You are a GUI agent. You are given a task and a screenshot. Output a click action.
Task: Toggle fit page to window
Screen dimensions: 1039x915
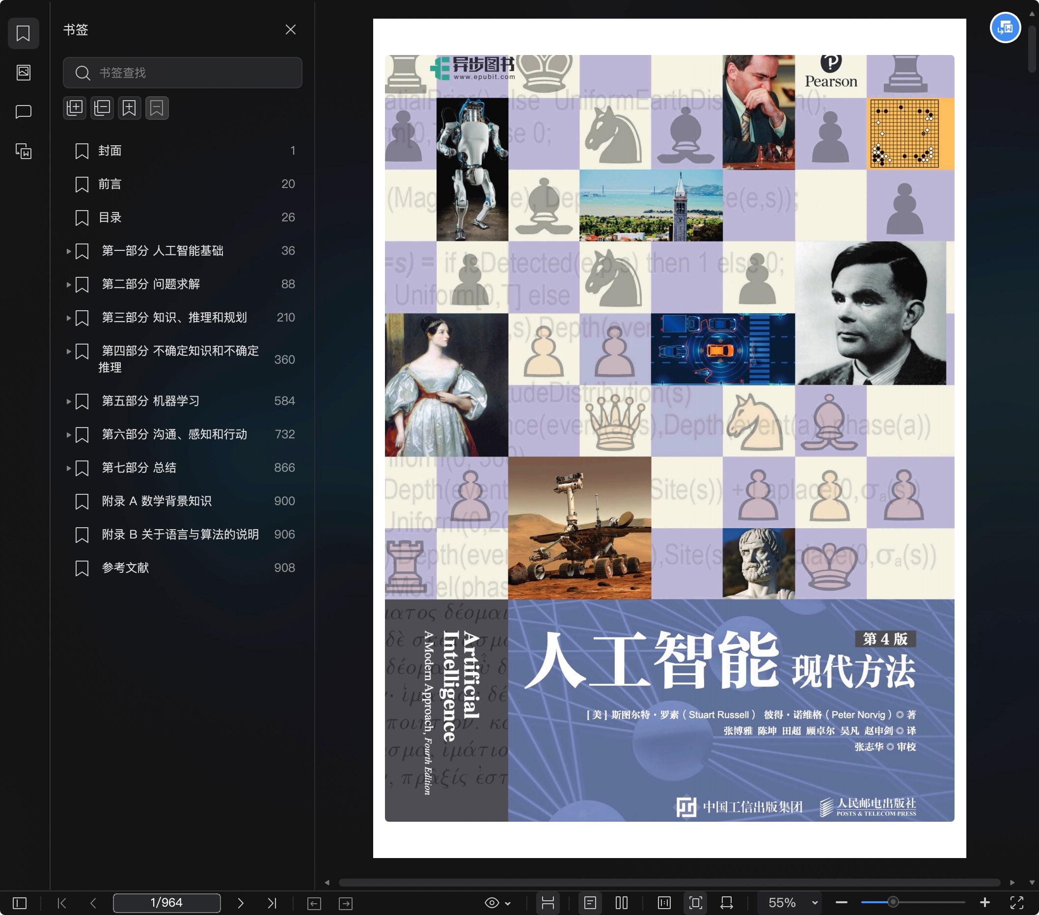coord(696,903)
